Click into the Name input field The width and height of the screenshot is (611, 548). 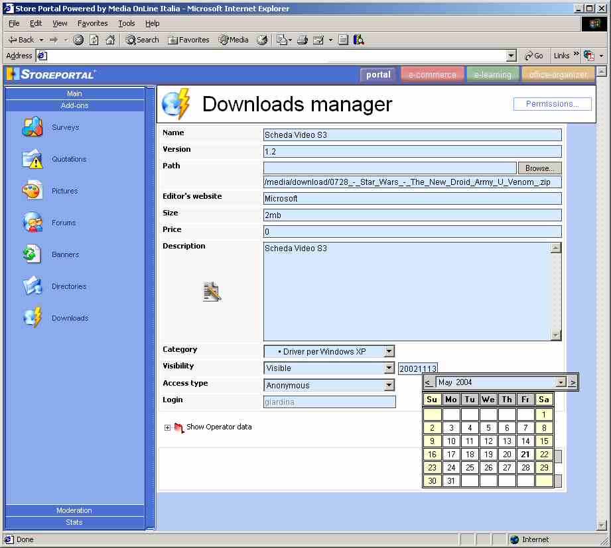click(411, 135)
